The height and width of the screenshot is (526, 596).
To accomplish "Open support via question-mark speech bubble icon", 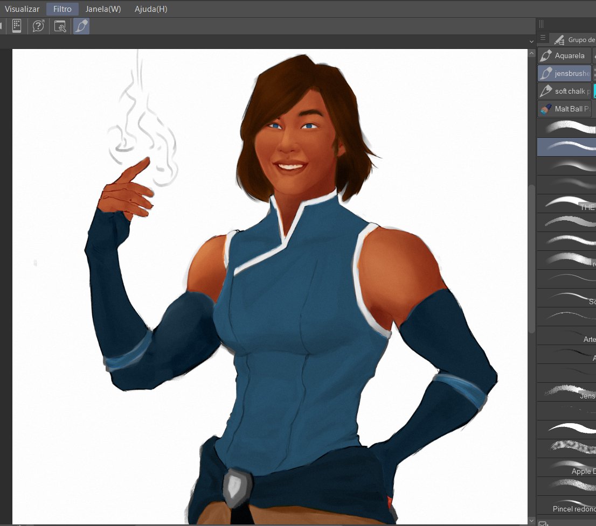I will [x=38, y=26].
